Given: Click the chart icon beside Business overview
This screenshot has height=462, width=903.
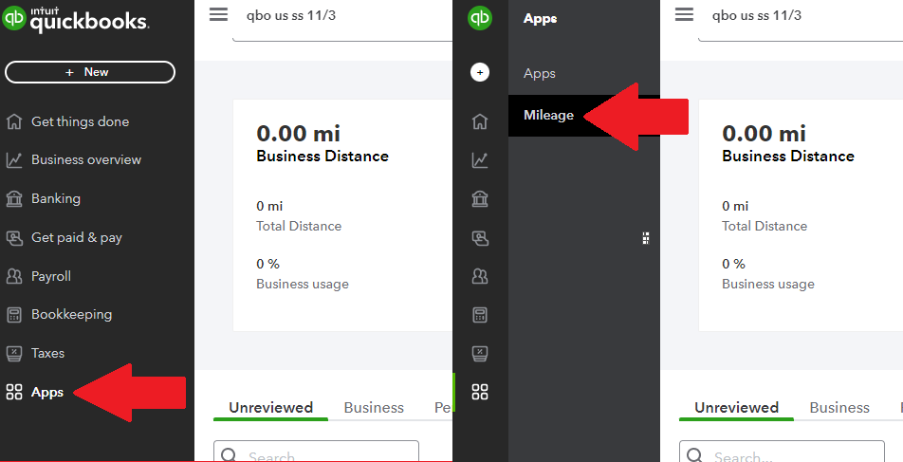Looking at the screenshot, I should click(14, 160).
